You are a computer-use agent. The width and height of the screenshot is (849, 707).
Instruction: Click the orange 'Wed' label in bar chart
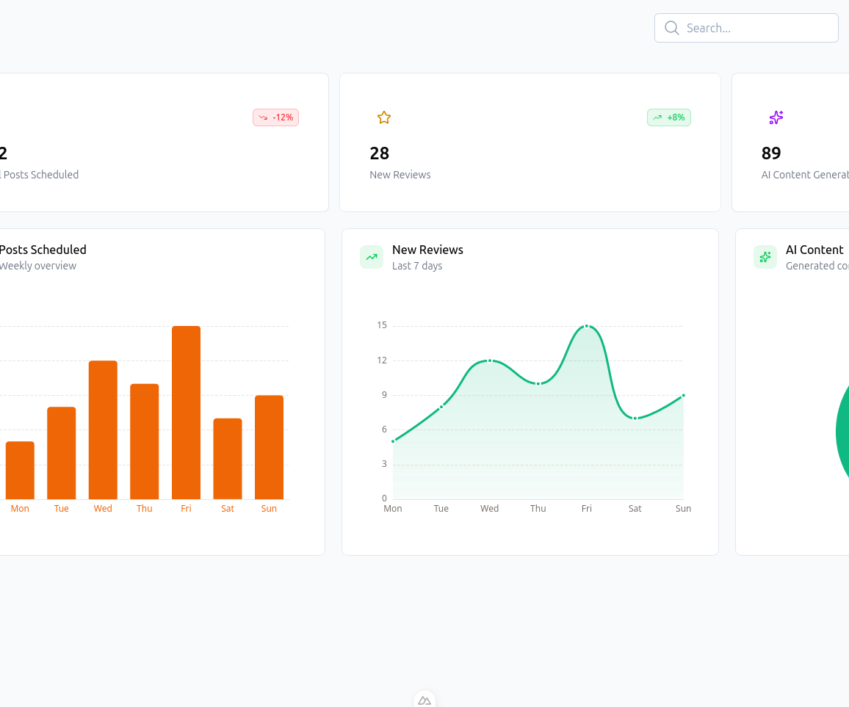pos(103,509)
